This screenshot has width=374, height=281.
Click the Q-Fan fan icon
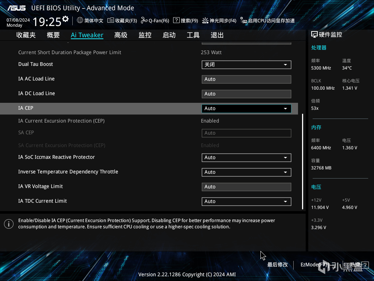144,20
